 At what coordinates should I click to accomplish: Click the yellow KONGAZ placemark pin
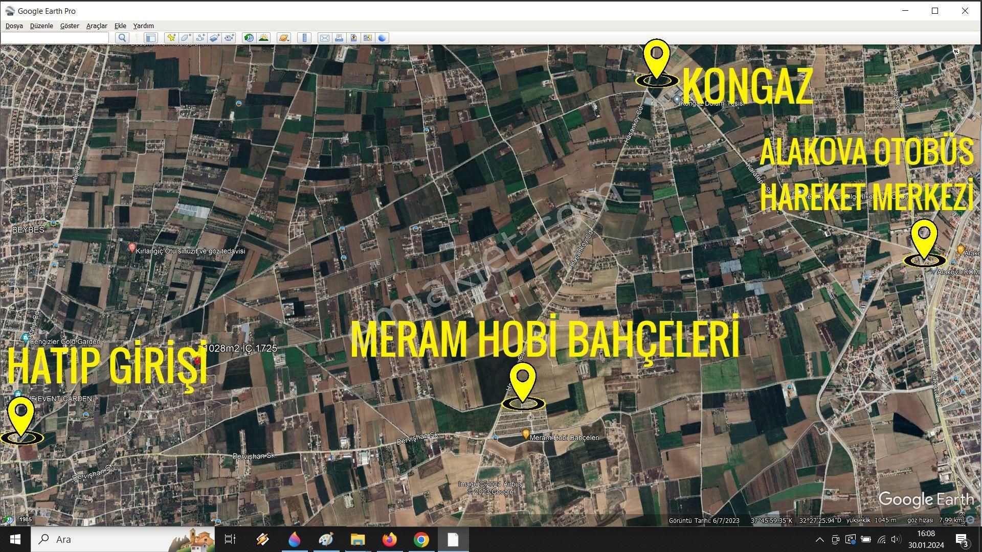pyautogui.click(x=657, y=62)
